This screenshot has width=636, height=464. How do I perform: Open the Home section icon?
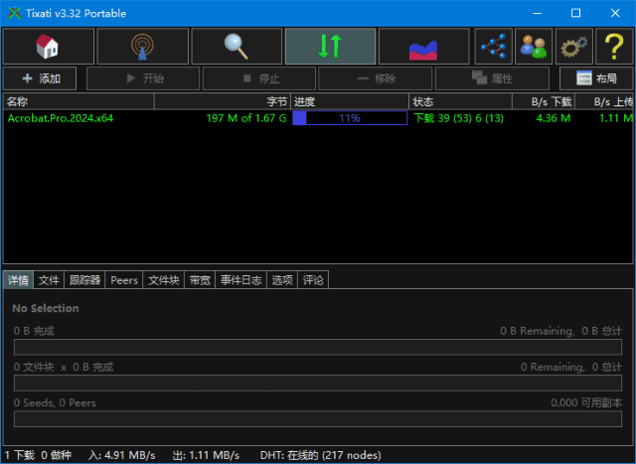49,47
